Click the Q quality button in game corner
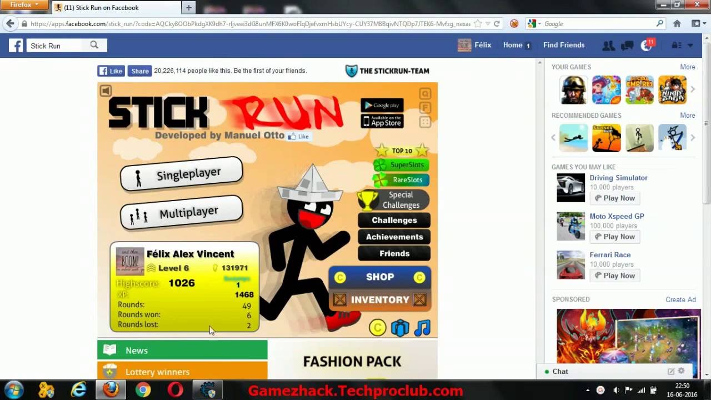Screen dimensions: 711x400 click(x=425, y=93)
